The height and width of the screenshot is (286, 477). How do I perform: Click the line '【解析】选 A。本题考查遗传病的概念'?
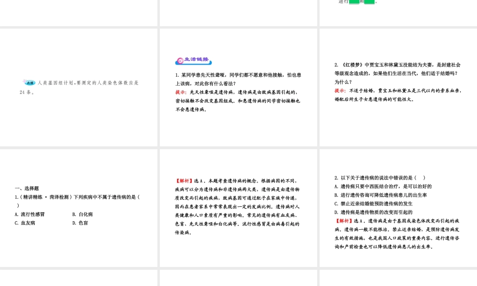236,181
